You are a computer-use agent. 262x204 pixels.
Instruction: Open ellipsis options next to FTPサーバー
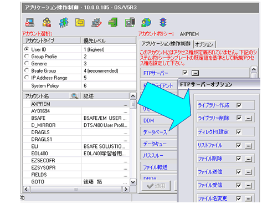pyautogui.click(x=195, y=73)
